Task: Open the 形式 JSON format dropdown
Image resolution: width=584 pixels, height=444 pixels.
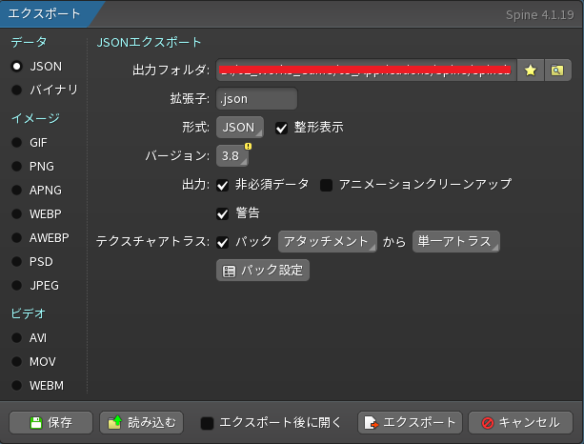Action: (240, 128)
